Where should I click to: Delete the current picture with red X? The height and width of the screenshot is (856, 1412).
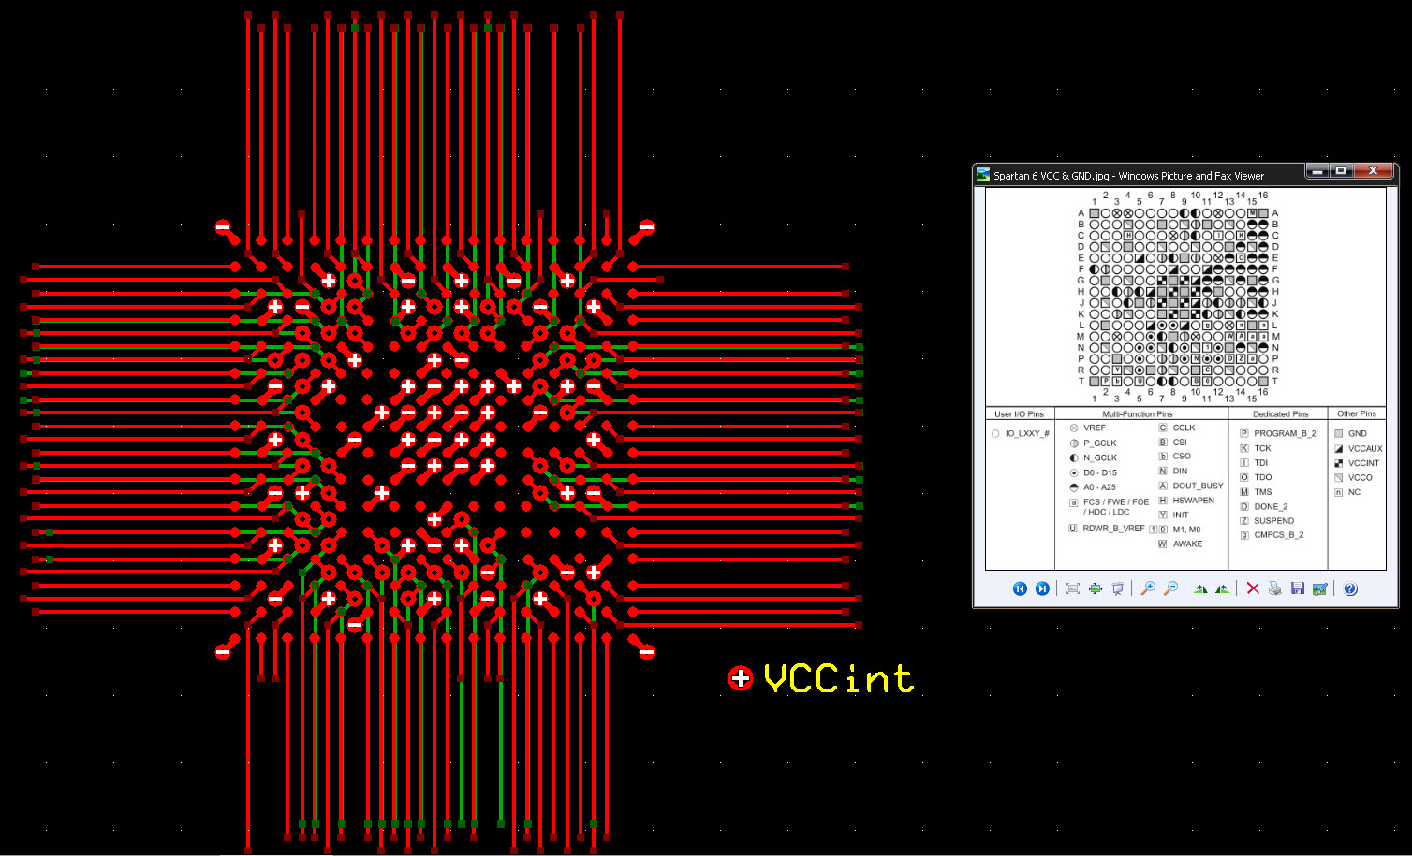pyautogui.click(x=1253, y=588)
